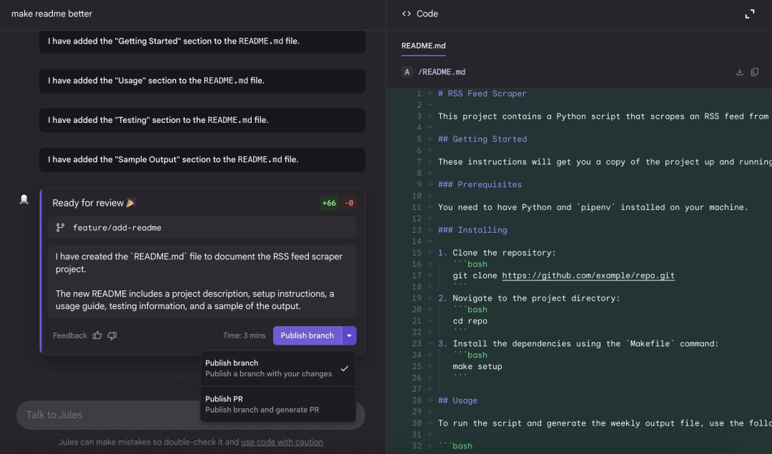
Task: Click the feature/add-readme branch name
Action: point(117,228)
